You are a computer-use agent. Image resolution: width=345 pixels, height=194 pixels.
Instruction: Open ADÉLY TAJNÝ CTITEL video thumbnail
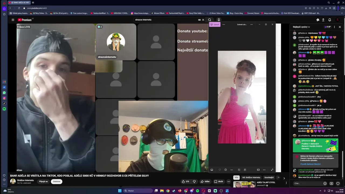[x=244, y=185]
